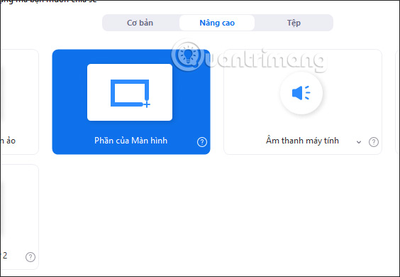Click the Phần của Màn hình label

[x=131, y=141]
